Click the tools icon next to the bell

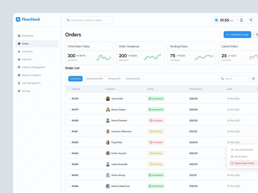[x=250, y=20]
